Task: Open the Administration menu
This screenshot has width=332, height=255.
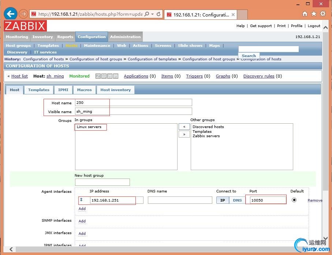Action: pyautogui.click(x=125, y=37)
